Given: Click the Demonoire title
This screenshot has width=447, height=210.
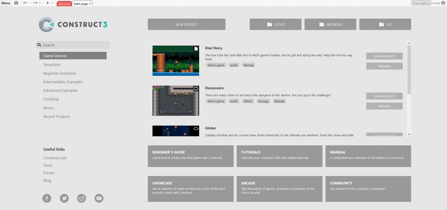Looking at the screenshot, I should point(214,88).
